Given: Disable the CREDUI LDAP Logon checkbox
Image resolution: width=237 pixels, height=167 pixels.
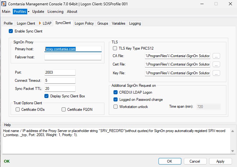Looking at the screenshot, I should click(x=116, y=92).
